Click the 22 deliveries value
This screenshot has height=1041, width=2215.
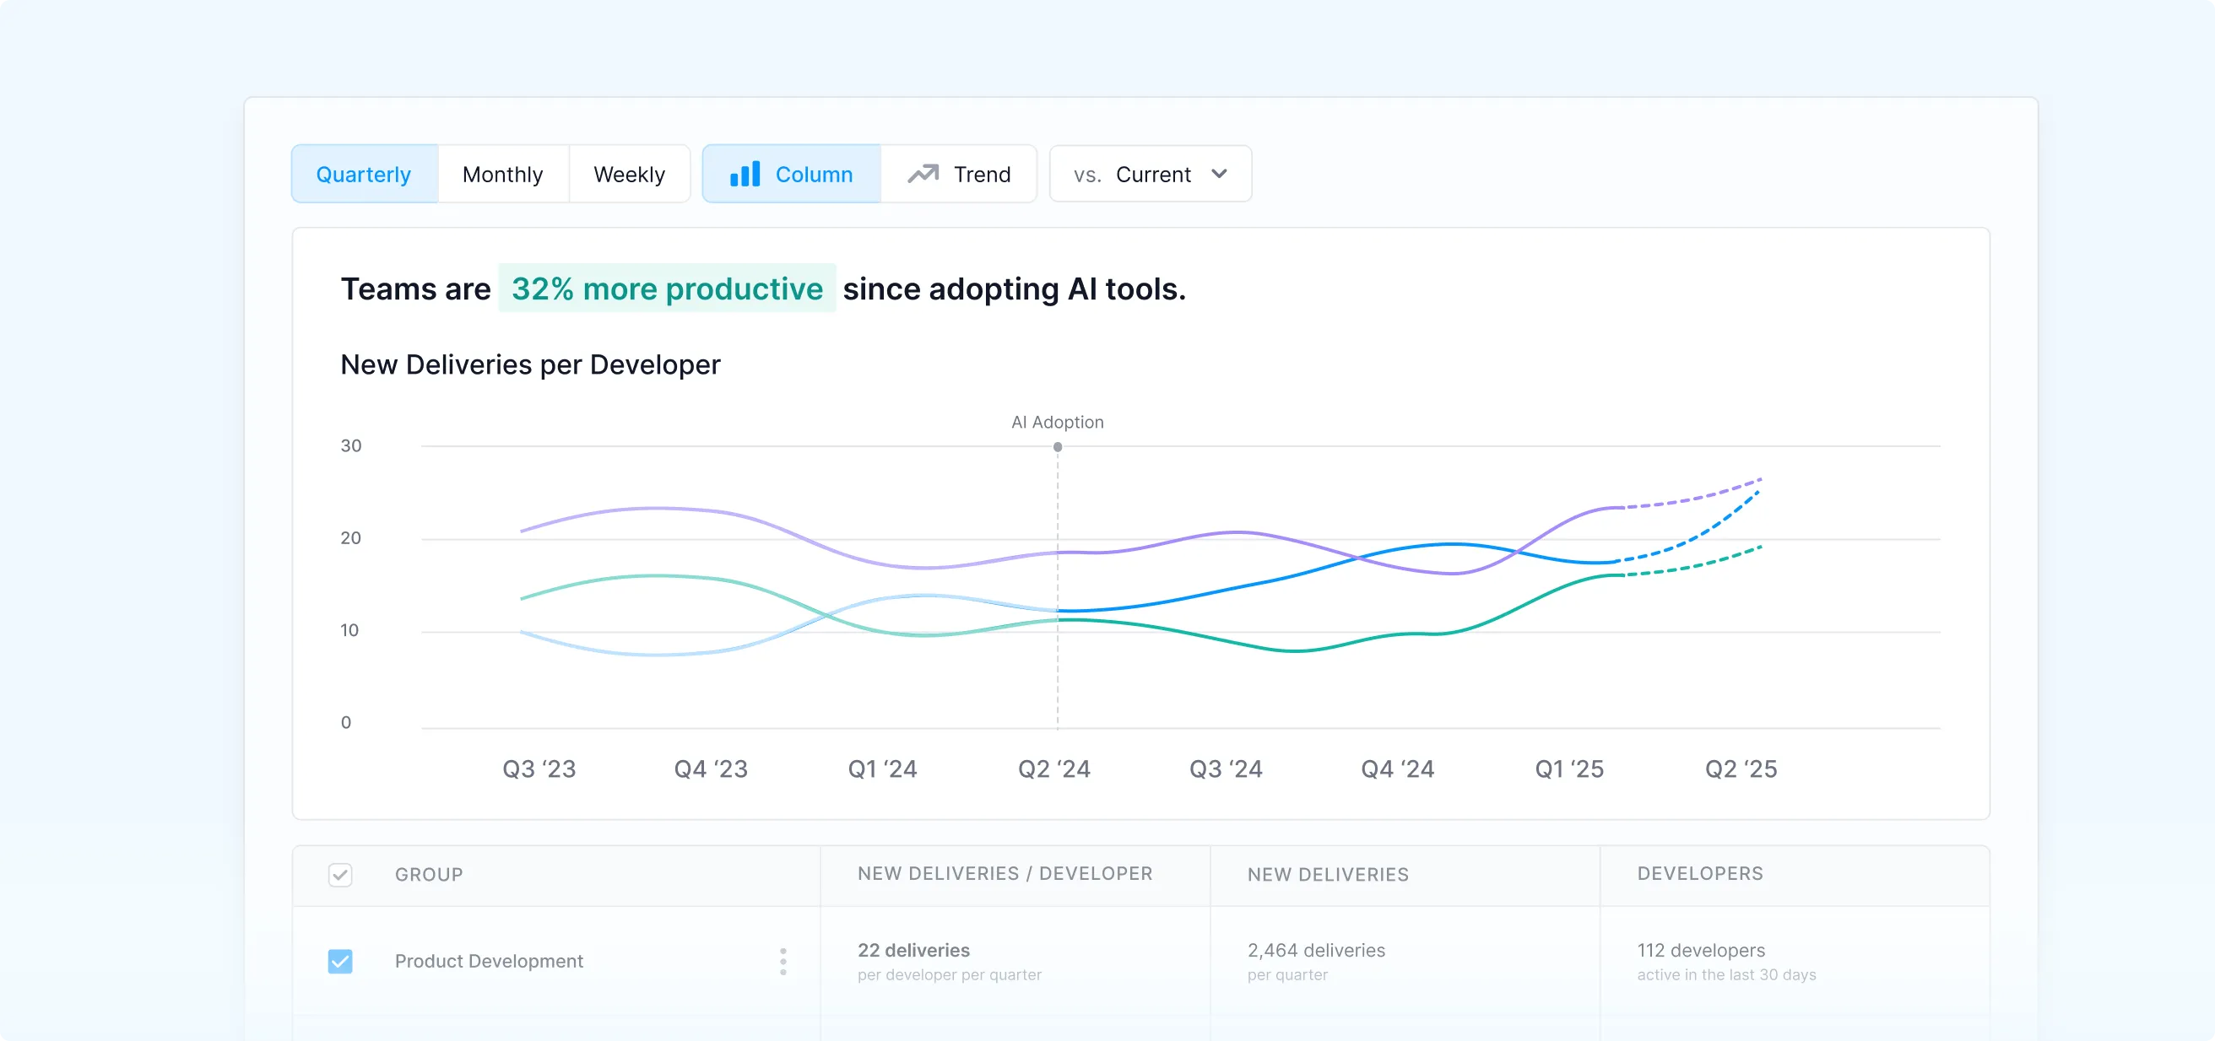(x=913, y=950)
